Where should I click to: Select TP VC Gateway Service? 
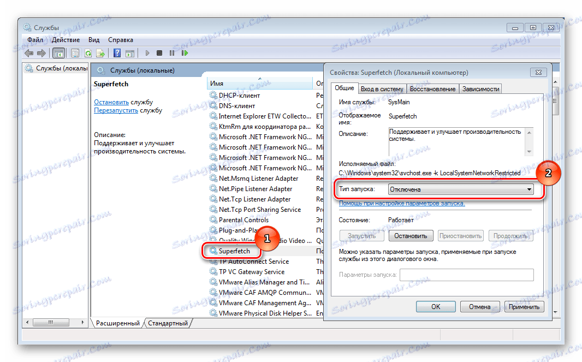pyautogui.click(x=252, y=272)
